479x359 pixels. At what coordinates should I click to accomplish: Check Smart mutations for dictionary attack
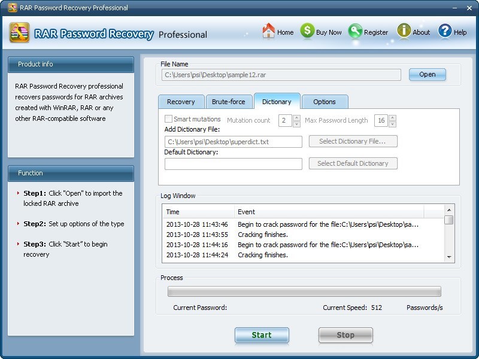point(167,120)
